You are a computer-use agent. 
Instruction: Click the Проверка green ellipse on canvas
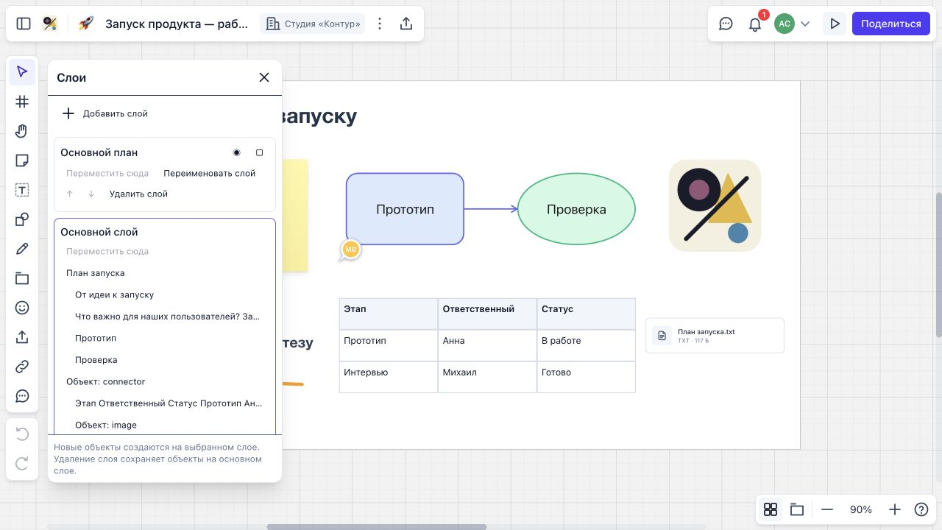[x=576, y=209]
